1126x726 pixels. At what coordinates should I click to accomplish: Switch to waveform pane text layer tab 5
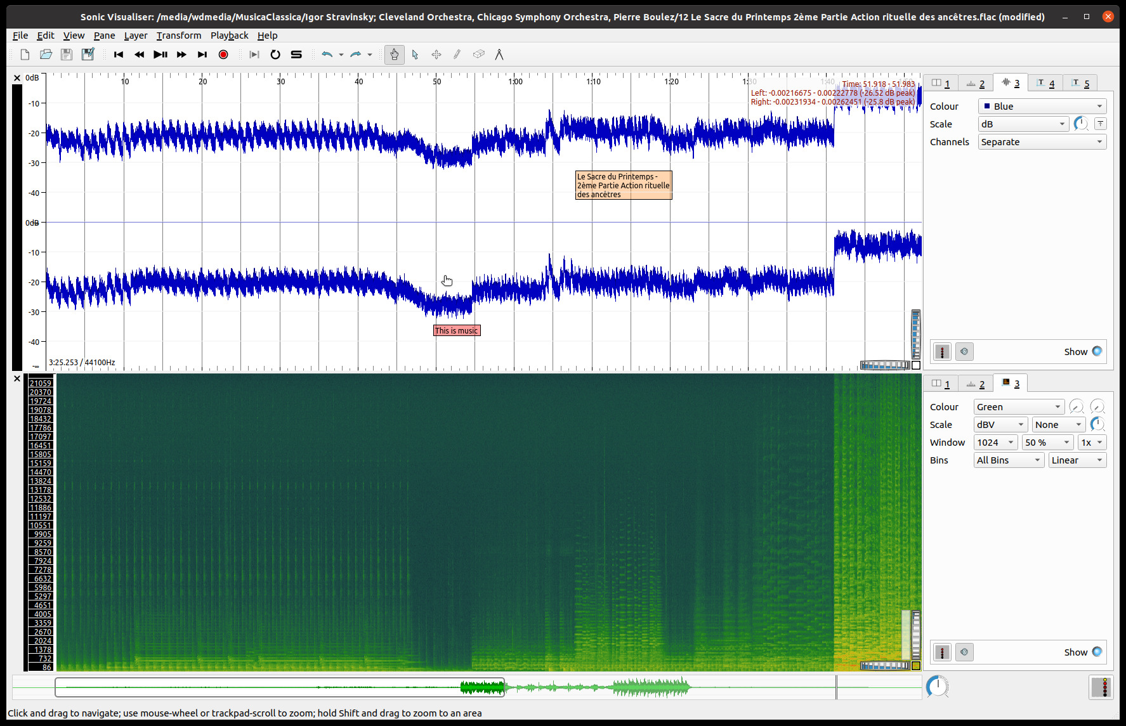(x=1080, y=83)
